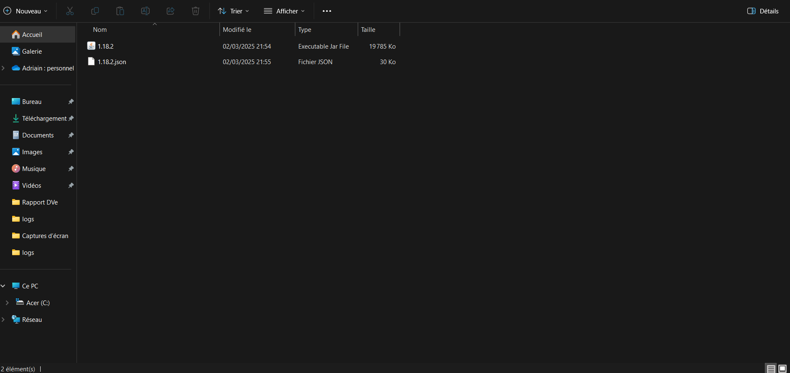
Task: Expand the Adriain : personnel OneDrive node
Action: (3, 68)
